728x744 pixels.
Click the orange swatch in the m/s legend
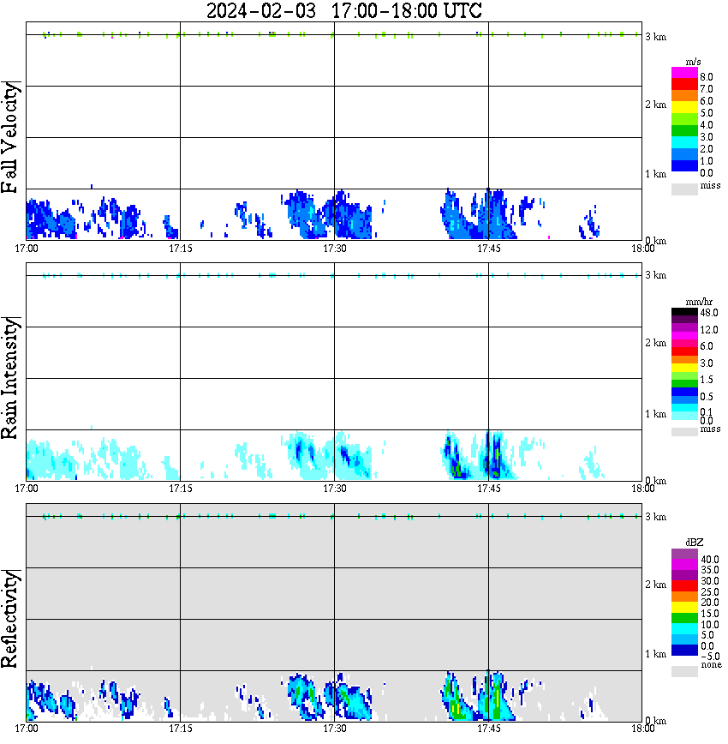[684, 95]
